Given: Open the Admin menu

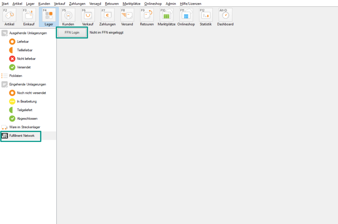Looking at the screenshot, I should pyautogui.click(x=171, y=4).
